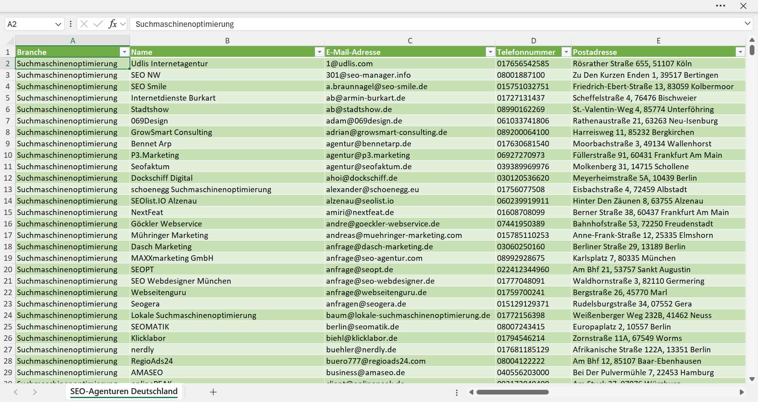The image size is (758, 402).
Task: Click scroll left arrow on horizontal scrollbar
Action: point(471,392)
